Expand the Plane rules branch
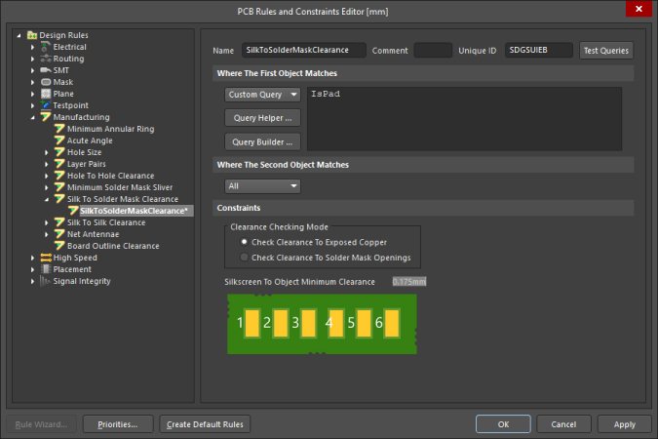The width and height of the screenshot is (658, 439). pos(33,94)
